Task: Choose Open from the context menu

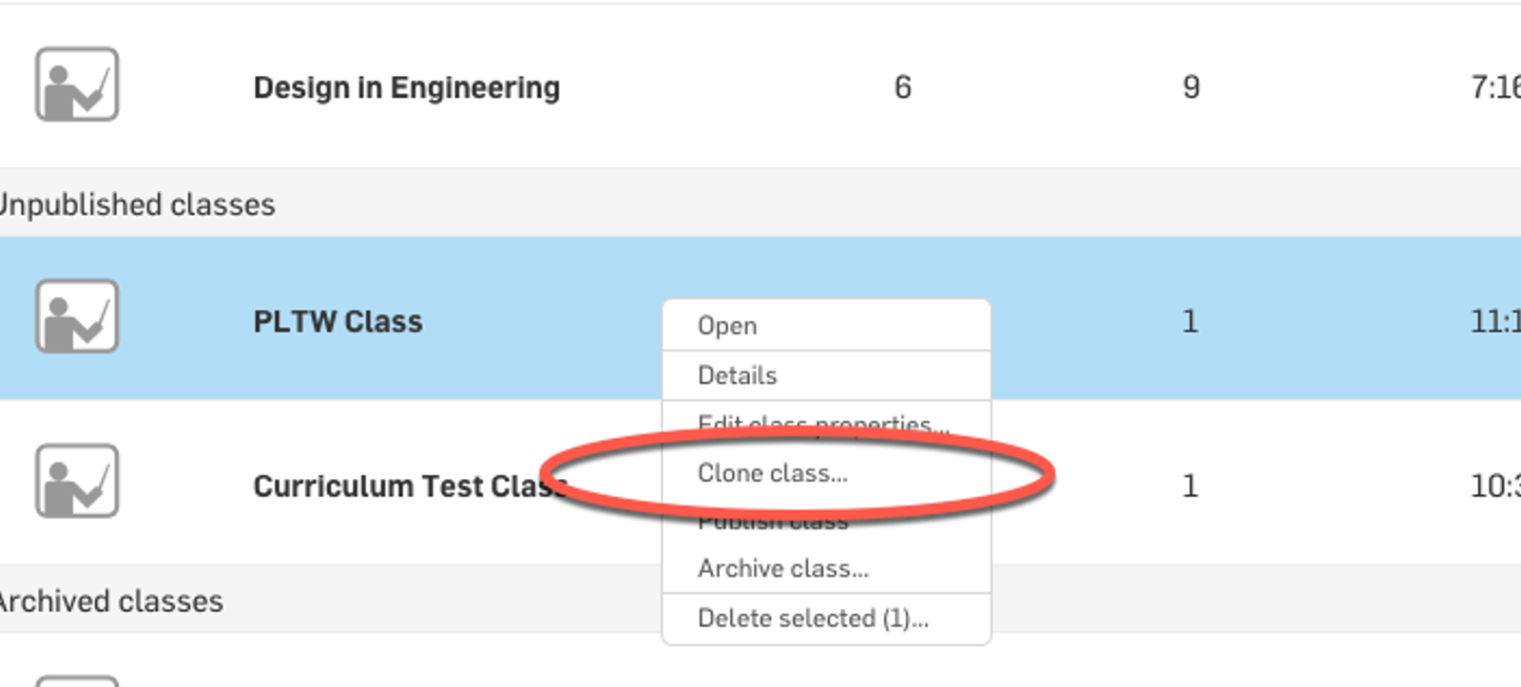Action: 727,326
